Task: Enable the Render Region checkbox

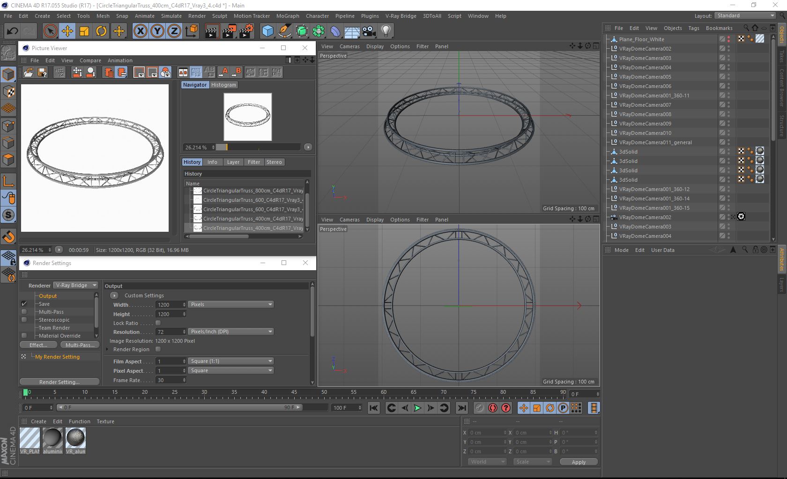Action: [x=158, y=349]
